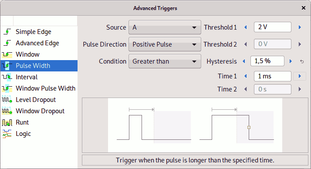Click the Threshold 1 value field
Screen dimensions: 311x169
click(273, 27)
